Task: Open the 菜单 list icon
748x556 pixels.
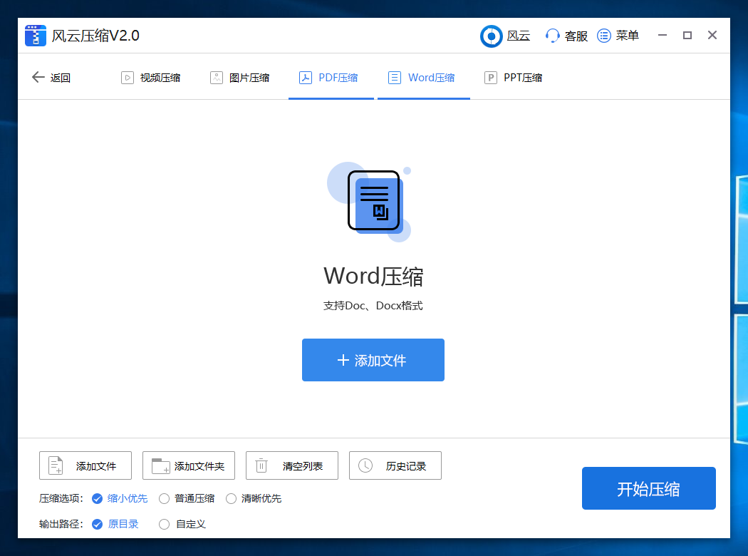Action: [x=604, y=36]
